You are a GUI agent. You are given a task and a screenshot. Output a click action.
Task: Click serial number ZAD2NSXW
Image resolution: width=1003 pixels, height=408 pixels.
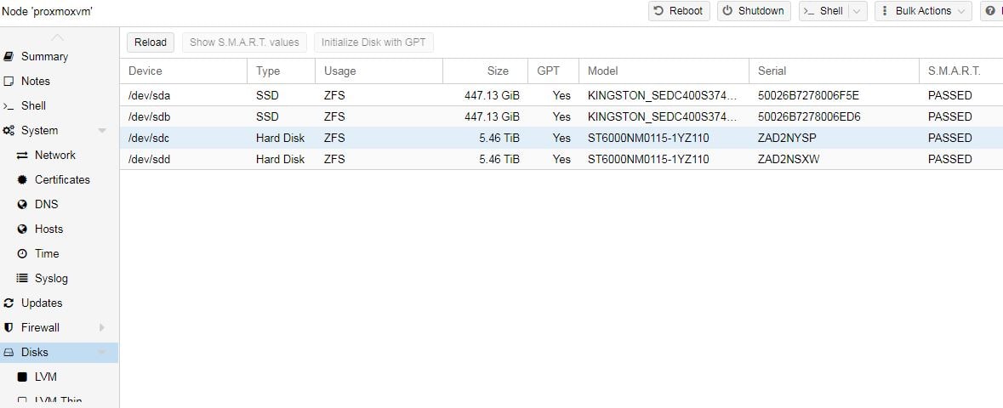(x=788, y=159)
